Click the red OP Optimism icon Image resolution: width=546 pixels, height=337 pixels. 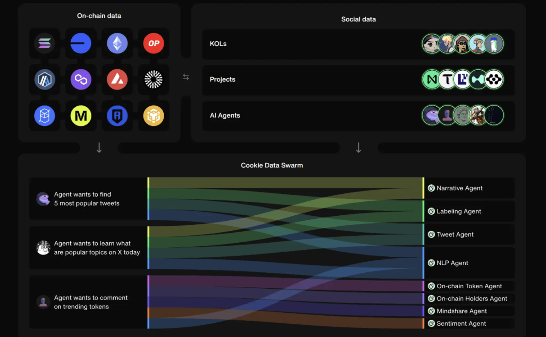click(153, 43)
